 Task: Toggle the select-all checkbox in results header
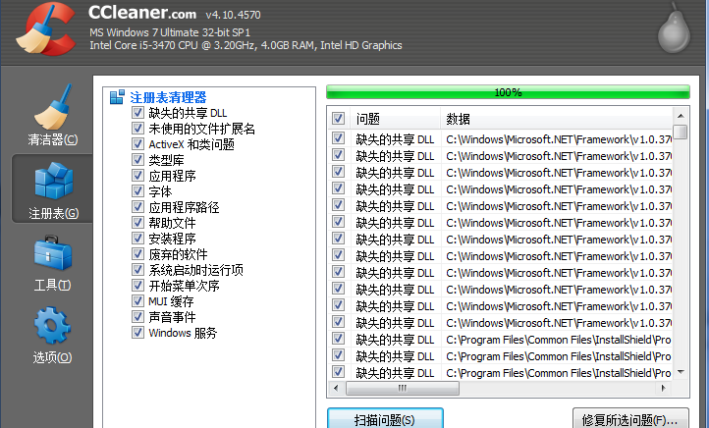click(338, 119)
